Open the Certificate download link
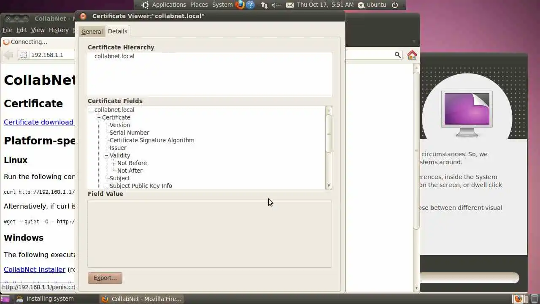 (39, 122)
